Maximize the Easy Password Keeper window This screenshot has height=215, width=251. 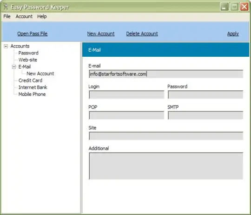point(234,7)
